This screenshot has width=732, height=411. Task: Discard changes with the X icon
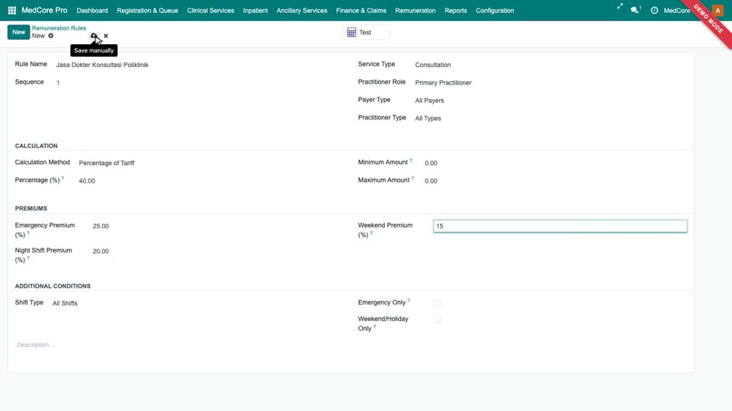(x=106, y=36)
